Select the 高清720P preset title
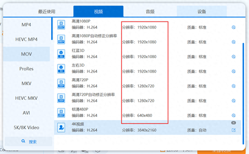Screen dimensions: 249x154 click(80, 80)
